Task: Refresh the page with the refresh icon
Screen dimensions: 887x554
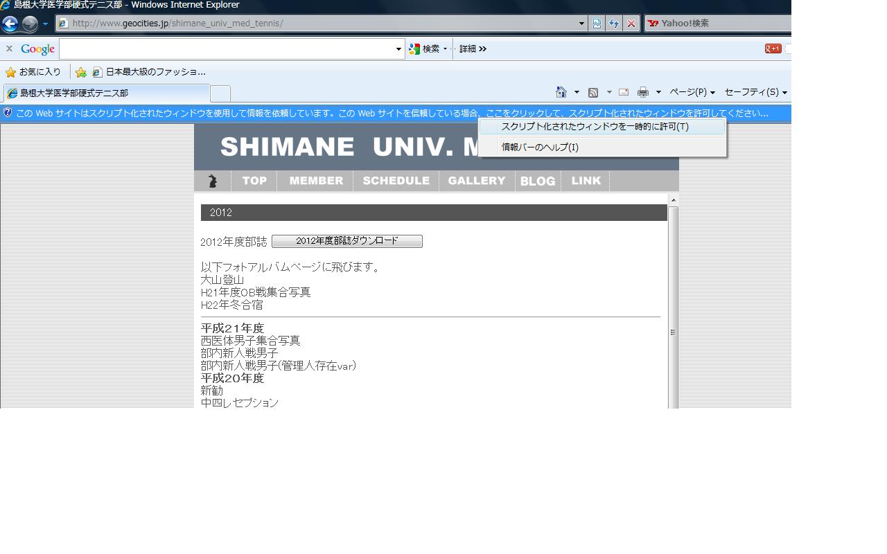Action: tap(614, 23)
